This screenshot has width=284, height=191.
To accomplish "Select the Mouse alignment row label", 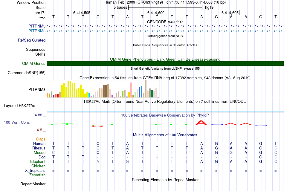I will 39,153.
